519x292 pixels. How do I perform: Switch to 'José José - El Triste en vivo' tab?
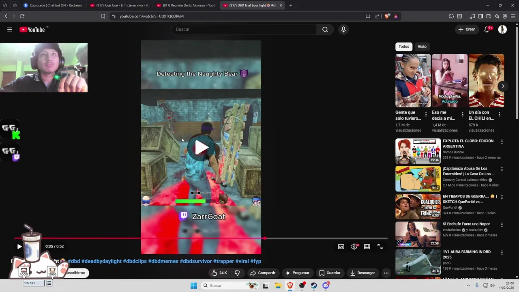pos(119,5)
